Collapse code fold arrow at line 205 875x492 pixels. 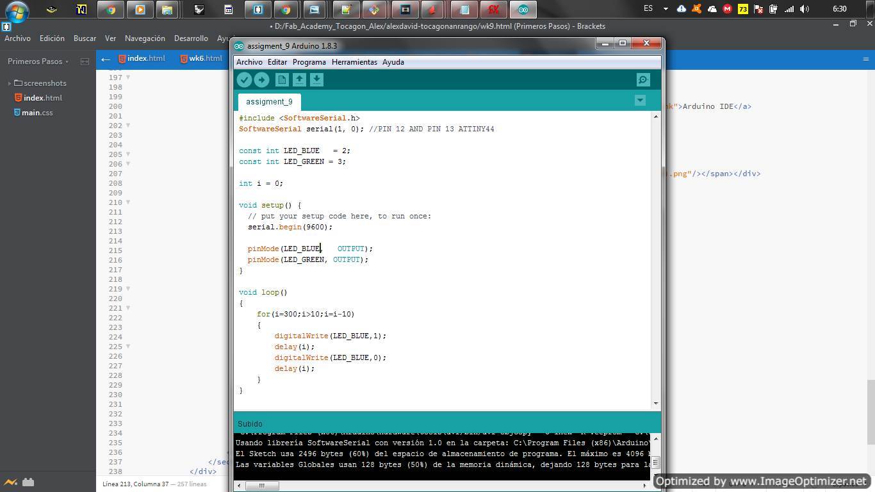click(x=127, y=154)
